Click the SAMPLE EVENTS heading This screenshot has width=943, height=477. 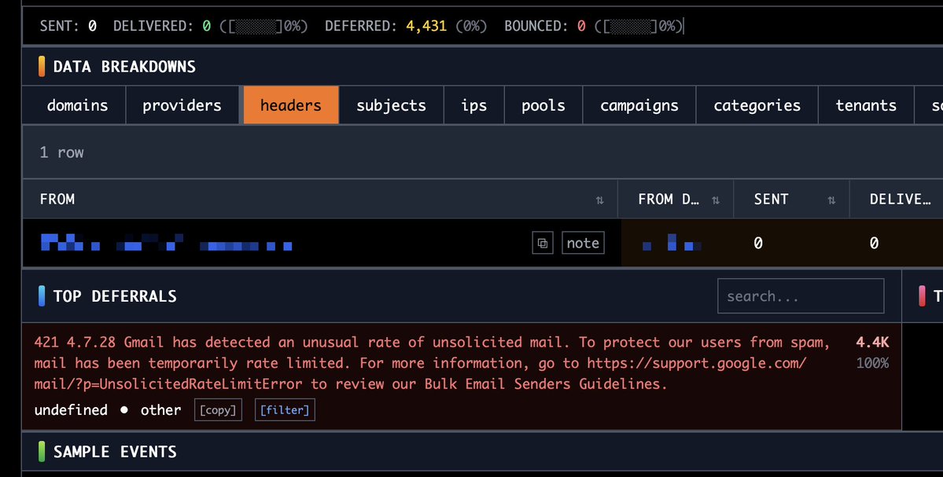coord(115,451)
